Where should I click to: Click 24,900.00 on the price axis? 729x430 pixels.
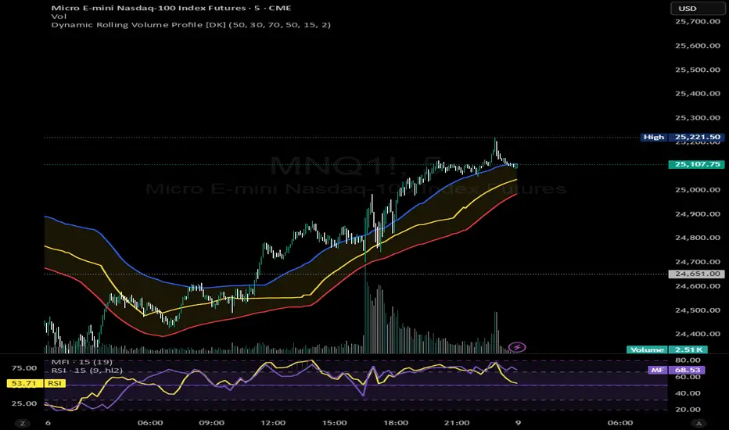coord(698,214)
